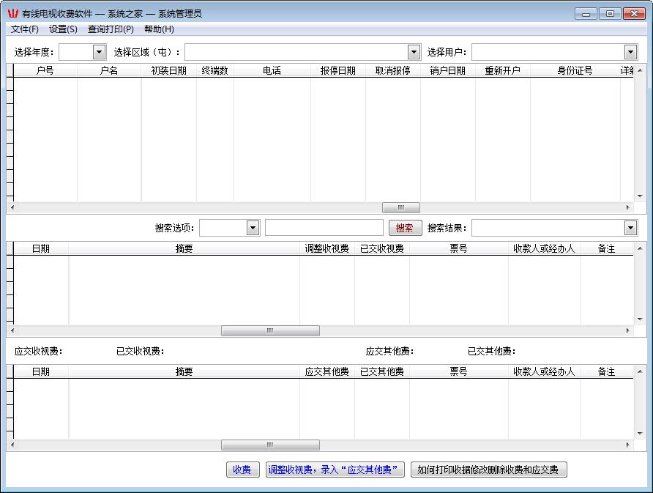The height and width of the screenshot is (493, 653).
Task: Click the 重新开户 column header
Action: (x=503, y=70)
